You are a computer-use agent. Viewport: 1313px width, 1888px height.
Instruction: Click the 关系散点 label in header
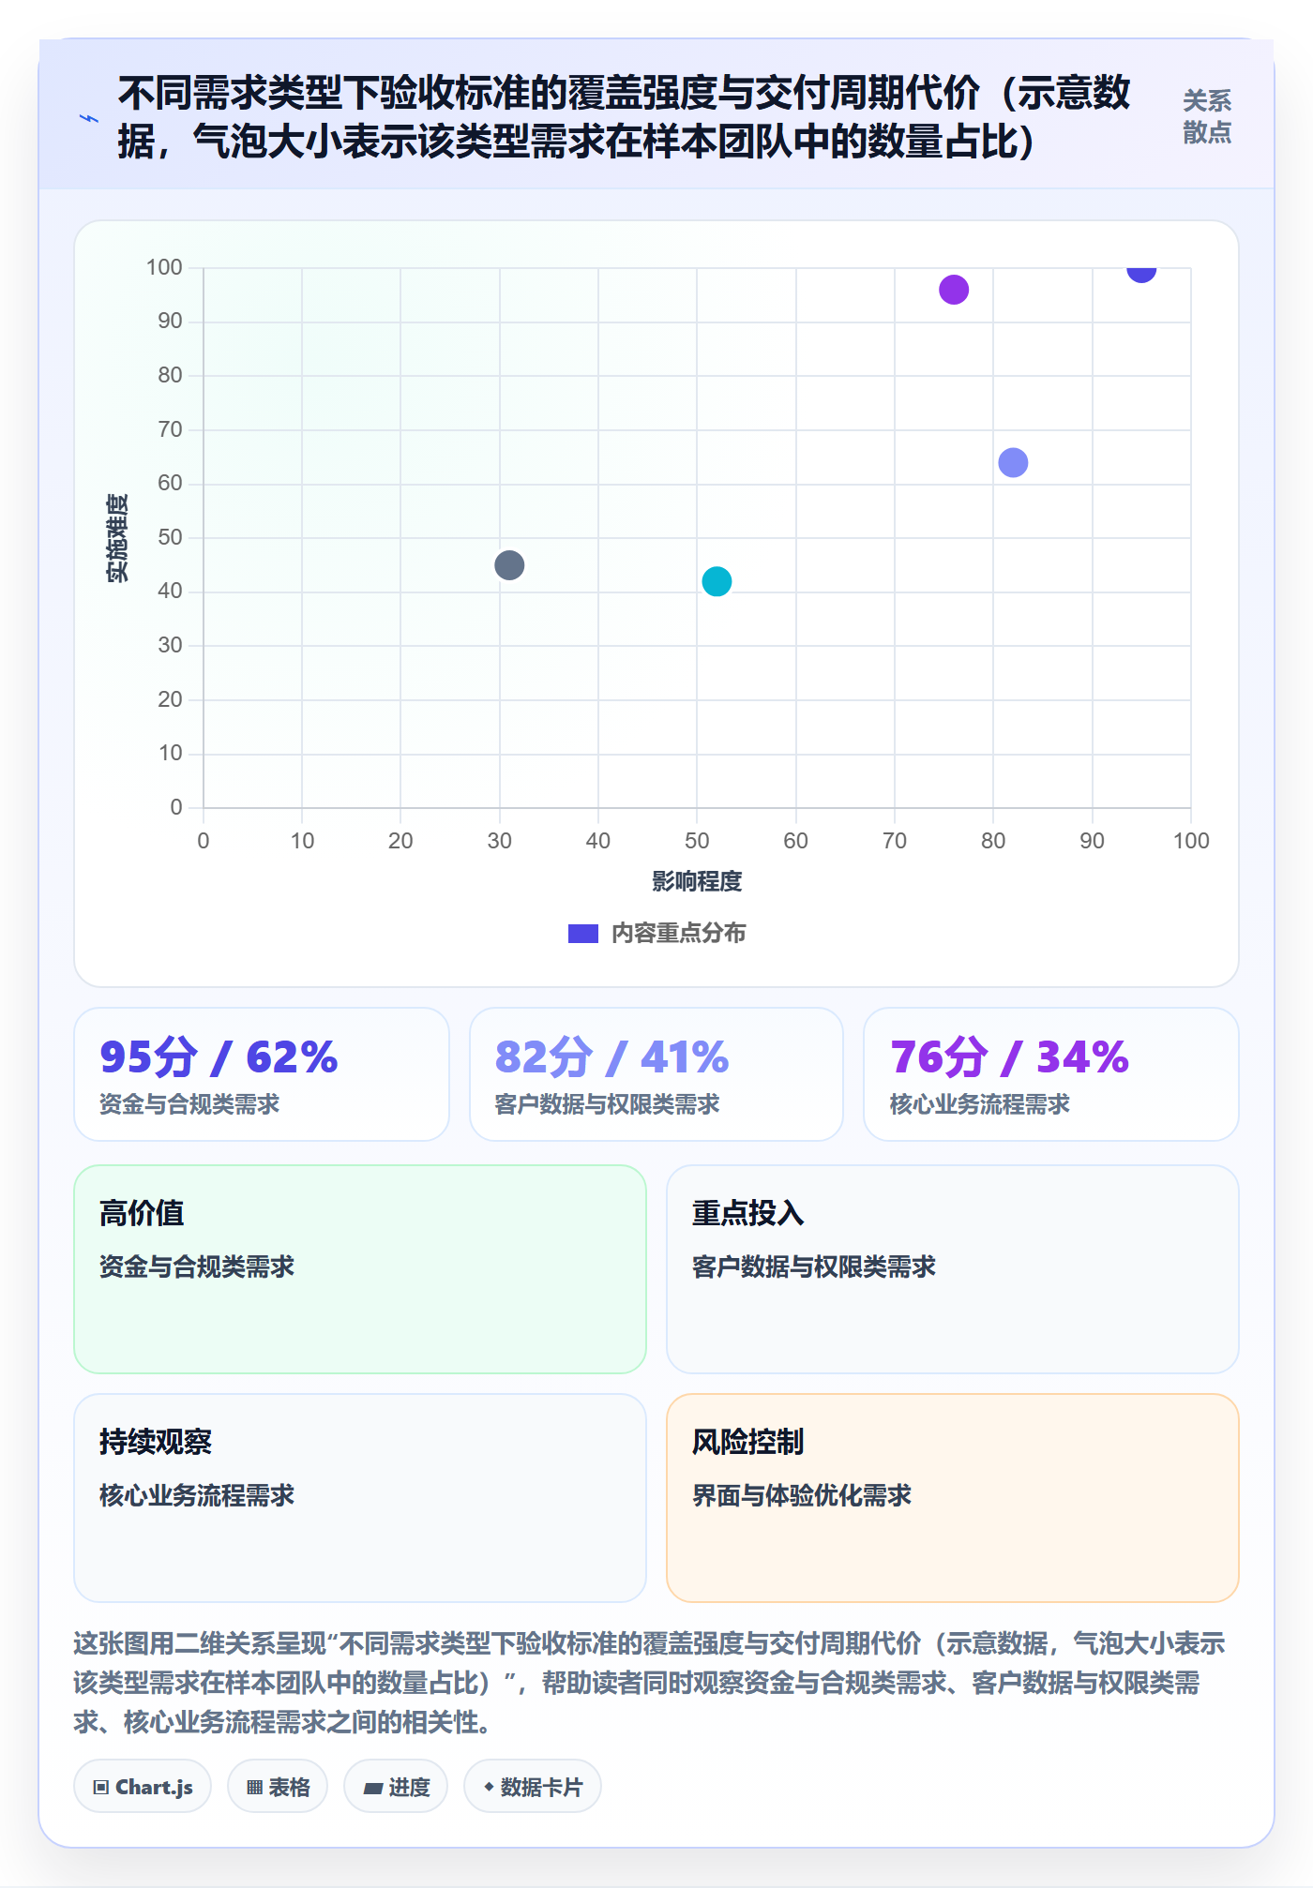(x=1207, y=116)
